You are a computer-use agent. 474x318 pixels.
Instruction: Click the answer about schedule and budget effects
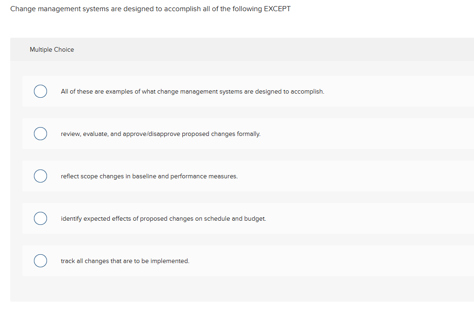point(163,218)
